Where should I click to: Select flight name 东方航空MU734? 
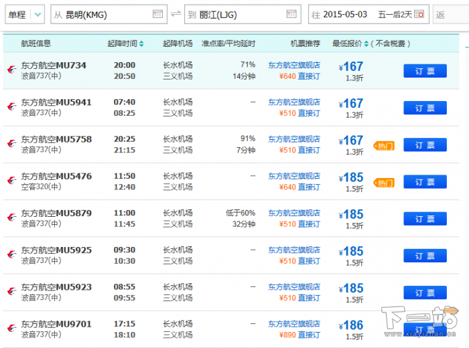tap(54, 65)
